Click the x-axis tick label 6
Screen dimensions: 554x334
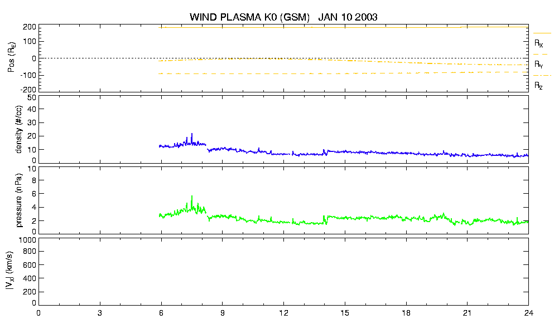click(161, 313)
